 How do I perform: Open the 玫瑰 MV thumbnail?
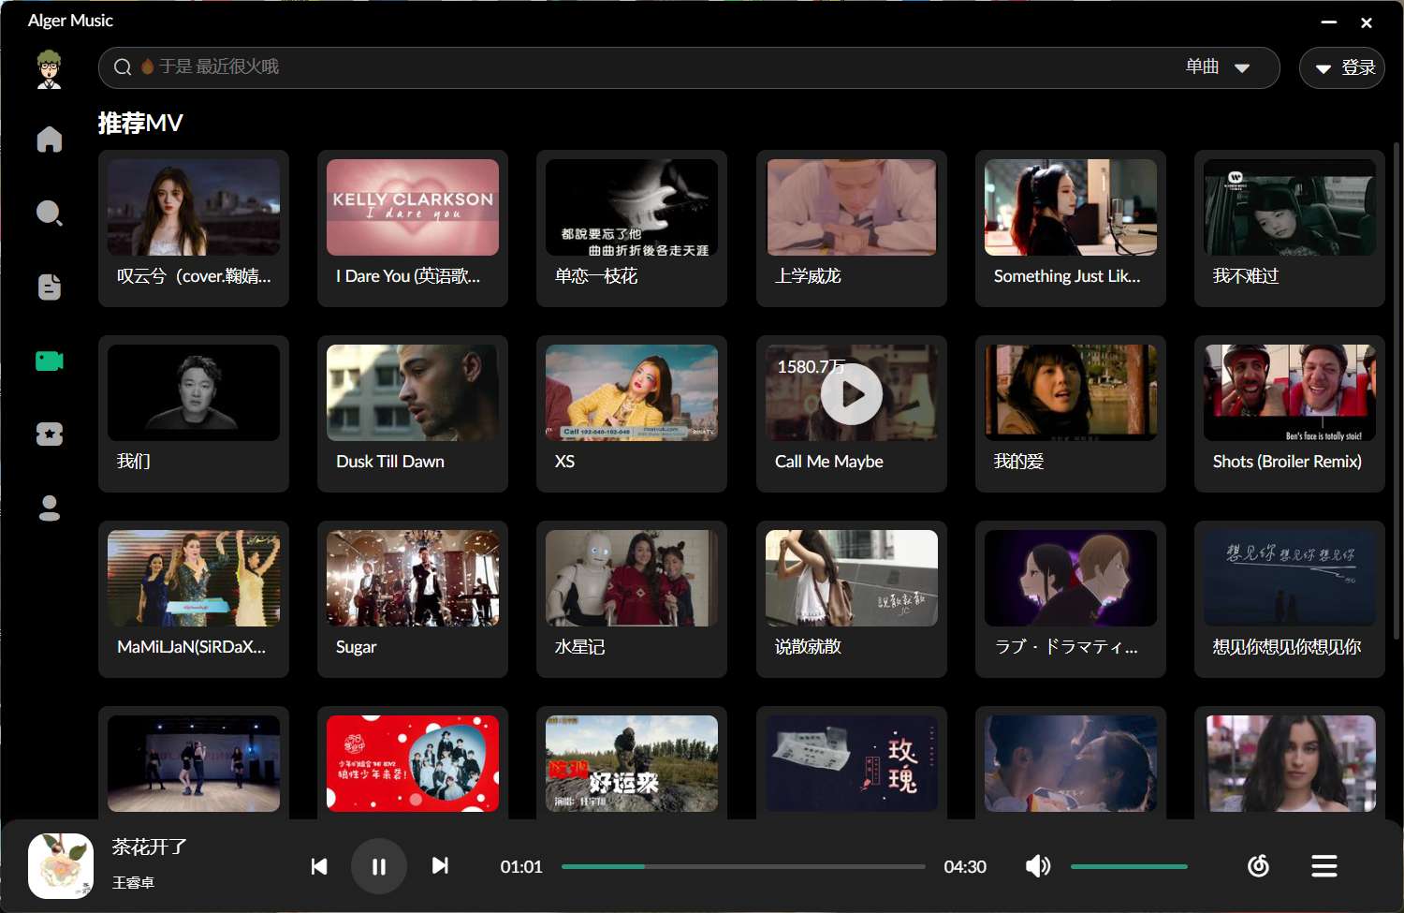(852, 763)
